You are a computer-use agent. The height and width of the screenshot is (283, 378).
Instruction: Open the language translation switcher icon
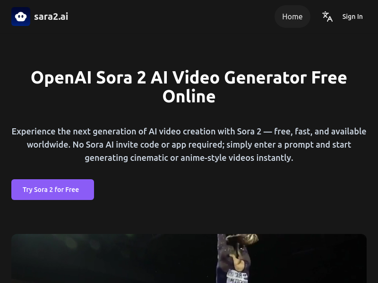point(327,17)
